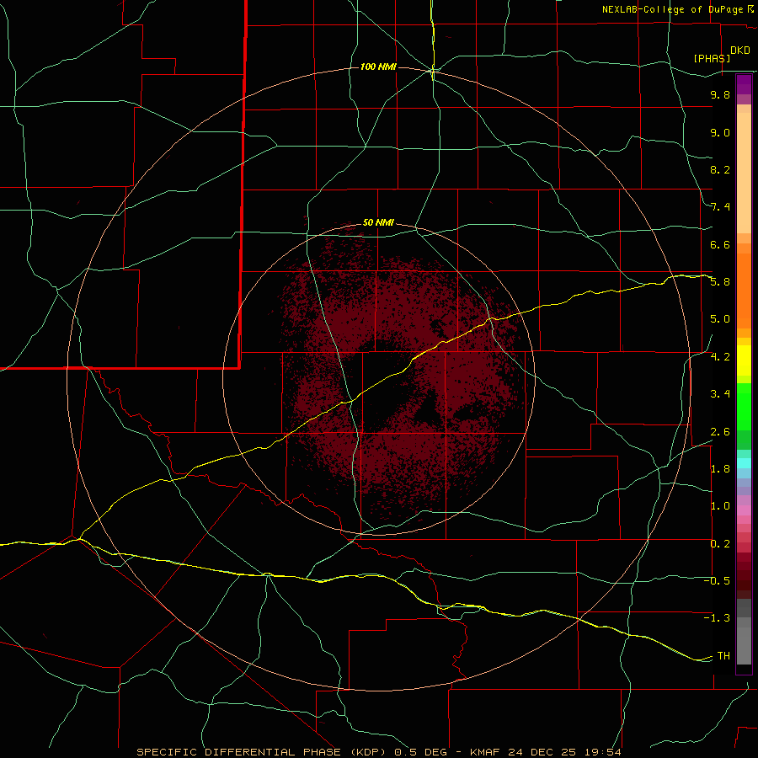Select the -0.5 legend value
This screenshot has width=758, height=758.
click(x=718, y=581)
